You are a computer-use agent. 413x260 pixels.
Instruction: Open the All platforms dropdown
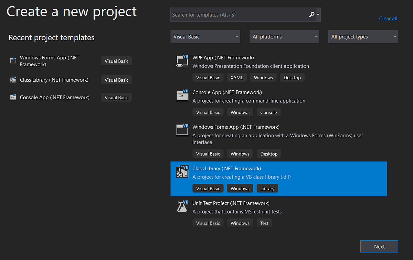[284, 37]
